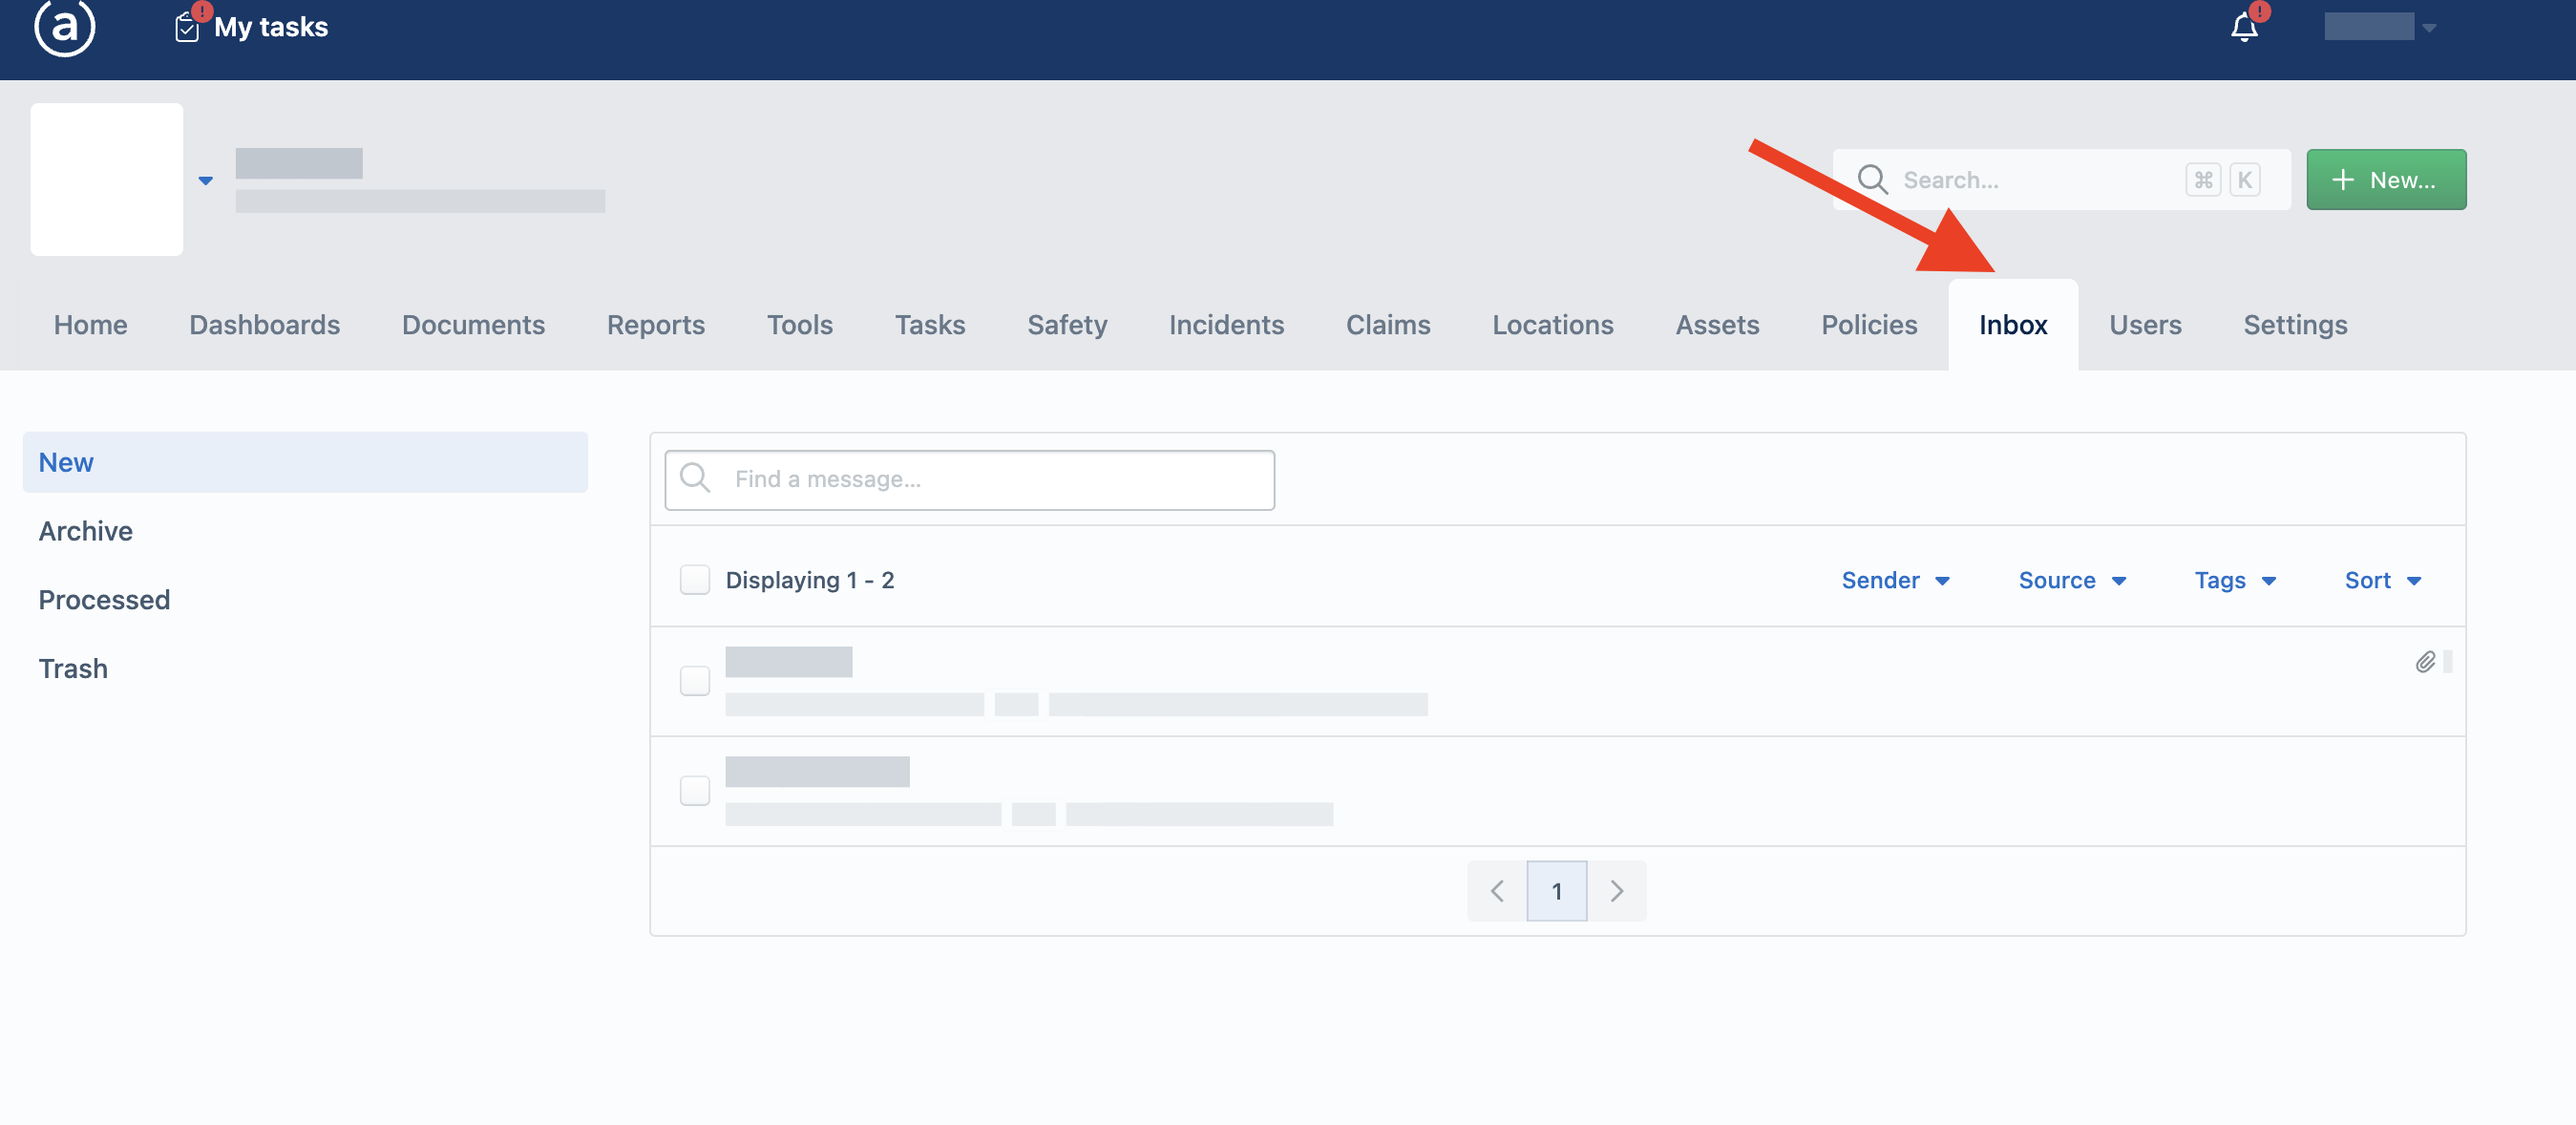This screenshot has width=2576, height=1125.
Task: Open the My tasks link
Action: pyautogui.click(x=271, y=27)
